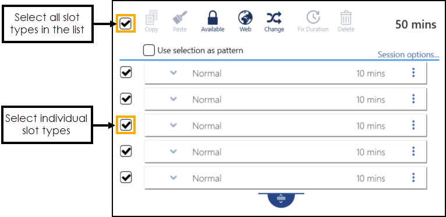Viewport: 446px width, 217px height.
Task: Toggle the select-all slot types checkbox
Action: pos(125,23)
